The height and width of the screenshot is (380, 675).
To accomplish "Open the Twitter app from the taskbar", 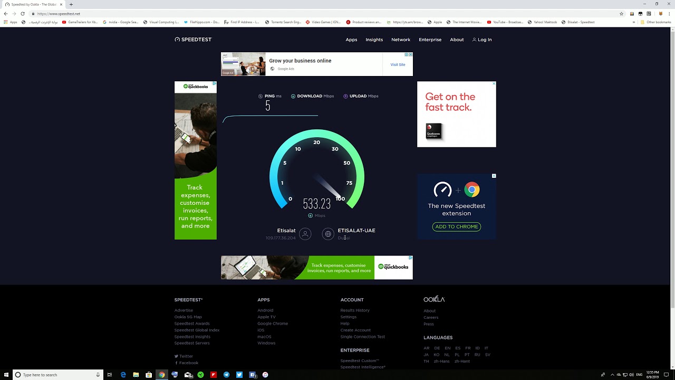I will pyautogui.click(x=239, y=375).
